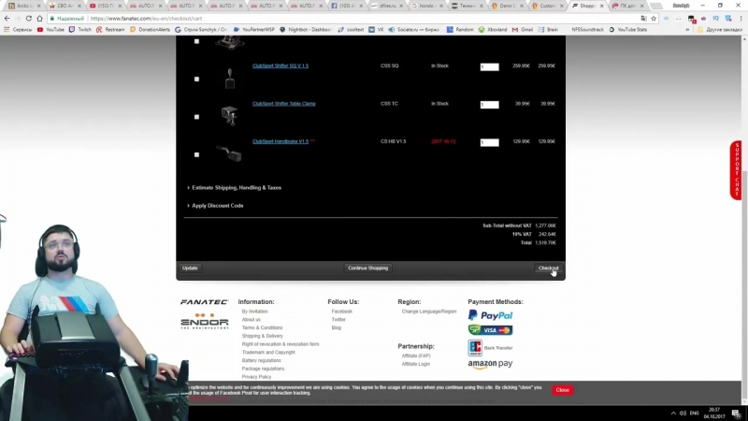Open the ClubSport Handbrake V1.5 product link
748x421 pixels.
coord(280,141)
